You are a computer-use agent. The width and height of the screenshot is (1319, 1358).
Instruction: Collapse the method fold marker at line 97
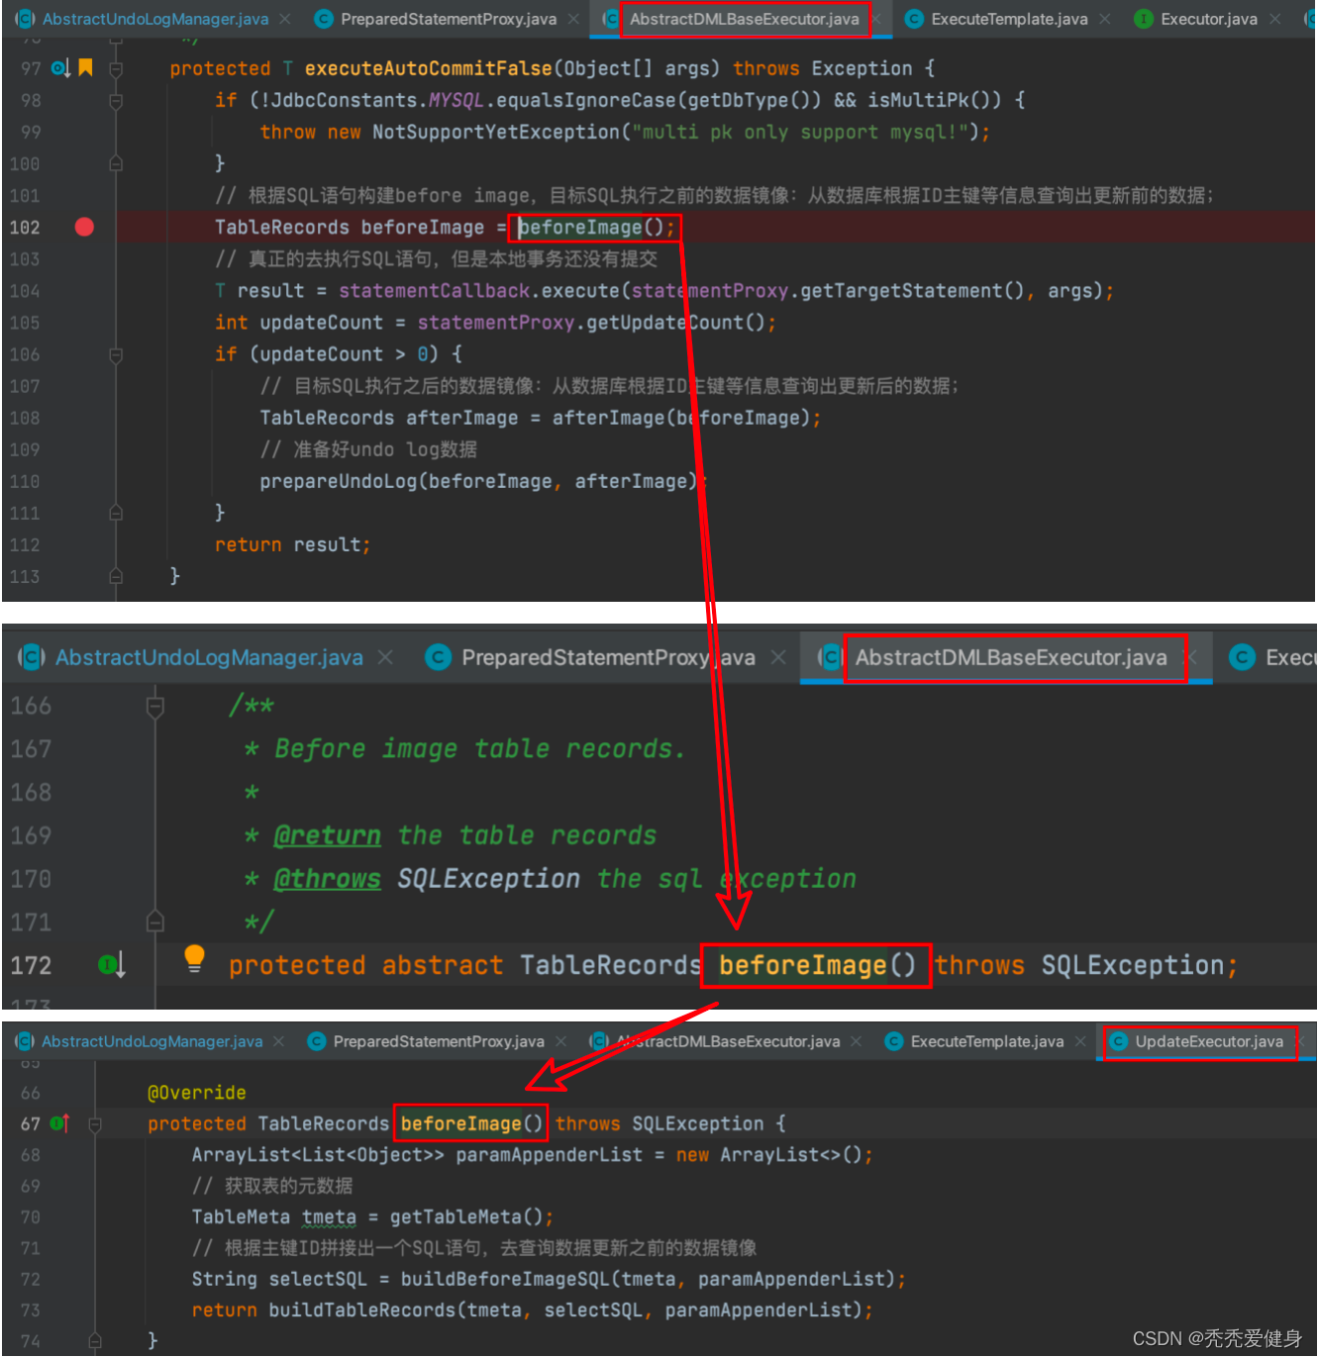click(116, 68)
